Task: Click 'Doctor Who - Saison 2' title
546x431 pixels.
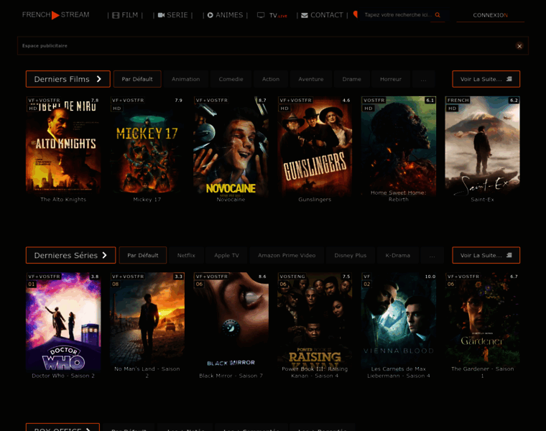Action: [63, 376]
